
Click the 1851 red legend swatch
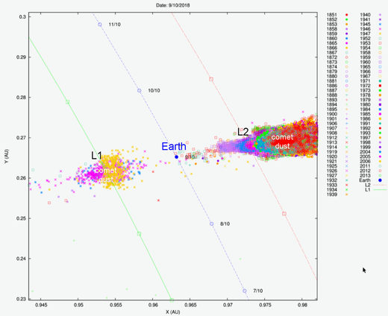(x=347, y=15)
